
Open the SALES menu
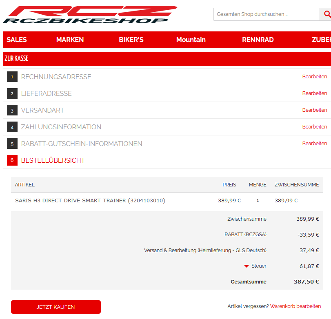(17, 40)
